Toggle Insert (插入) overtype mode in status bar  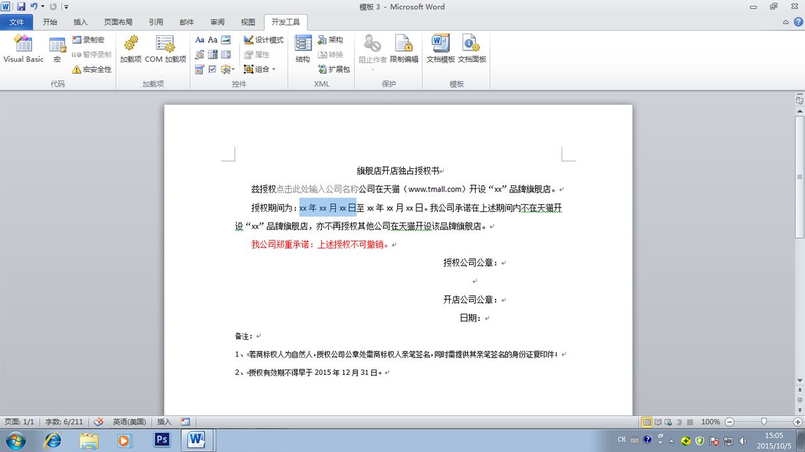click(164, 421)
